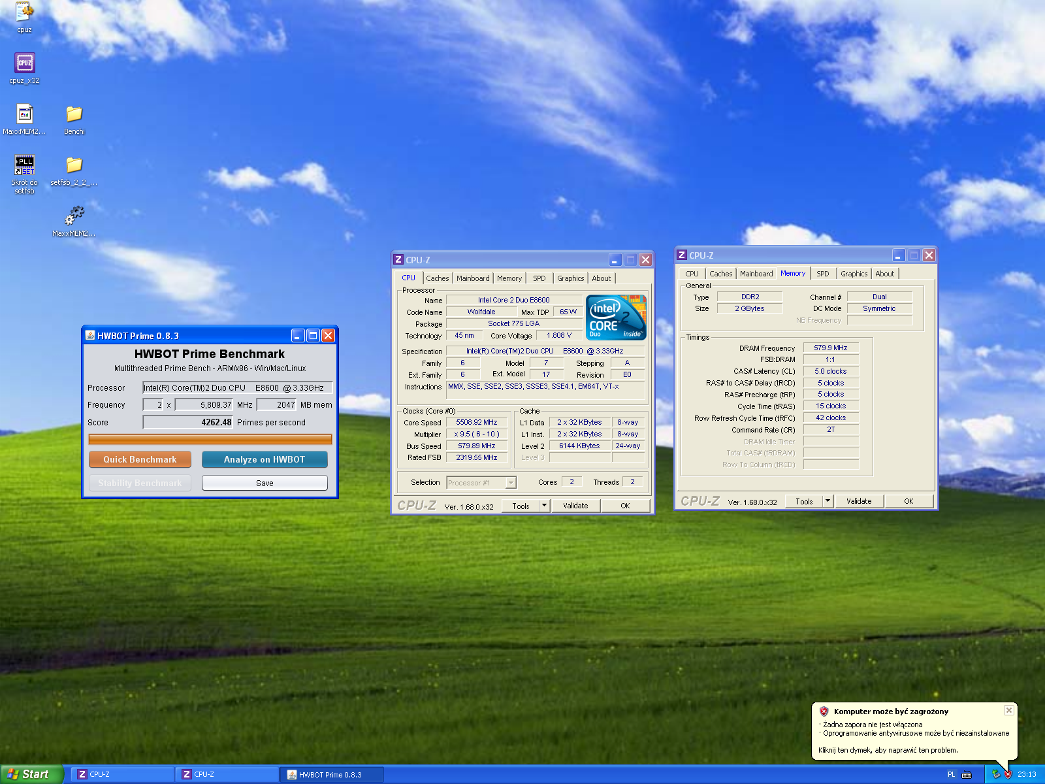This screenshot has width=1045, height=784.
Task: Switch to first CPU-Z taskbar button
Action: click(121, 774)
